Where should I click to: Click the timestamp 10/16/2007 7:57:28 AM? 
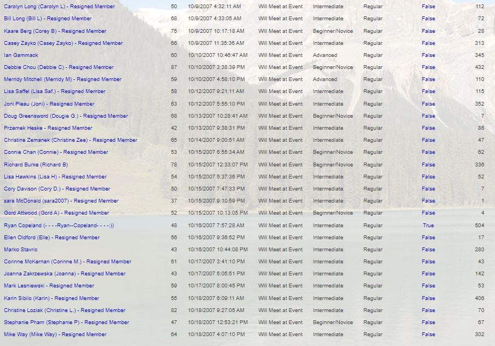click(x=216, y=225)
